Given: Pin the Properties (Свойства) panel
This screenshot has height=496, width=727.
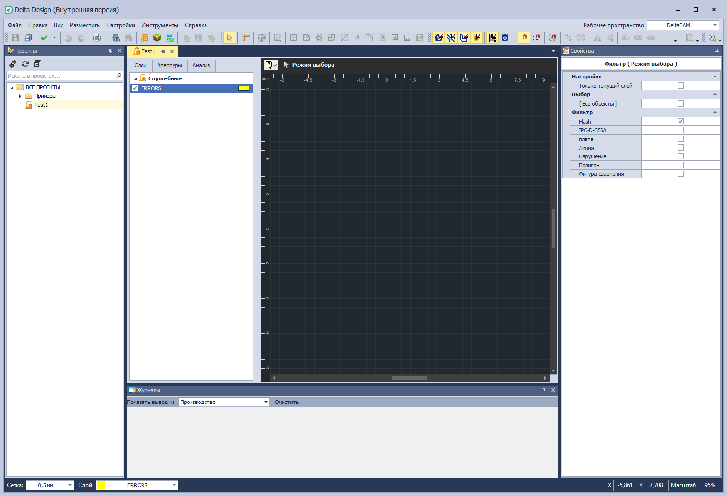Looking at the screenshot, I should [x=717, y=51].
